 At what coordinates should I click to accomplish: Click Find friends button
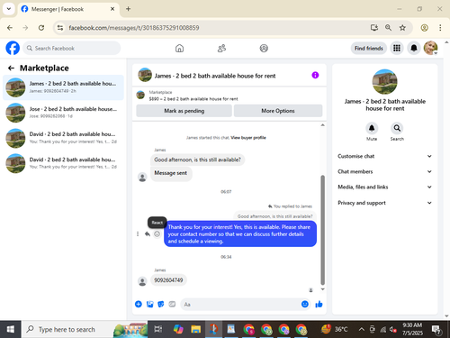pos(369,48)
